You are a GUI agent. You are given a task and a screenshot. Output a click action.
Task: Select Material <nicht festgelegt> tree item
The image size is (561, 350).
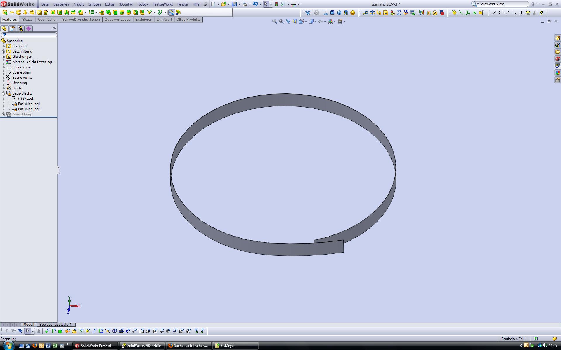(33, 62)
